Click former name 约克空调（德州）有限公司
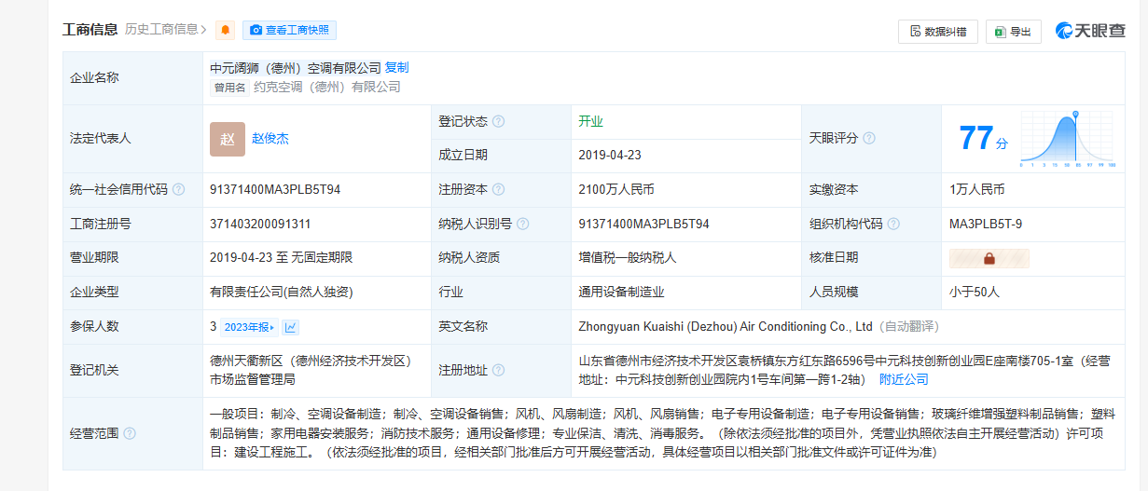 tap(327, 87)
